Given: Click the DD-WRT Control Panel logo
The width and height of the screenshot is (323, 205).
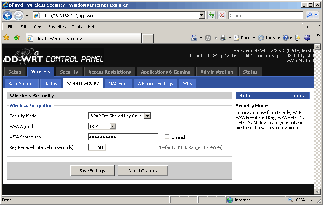Looking at the screenshot, I should pyautogui.click(x=53, y=56).
